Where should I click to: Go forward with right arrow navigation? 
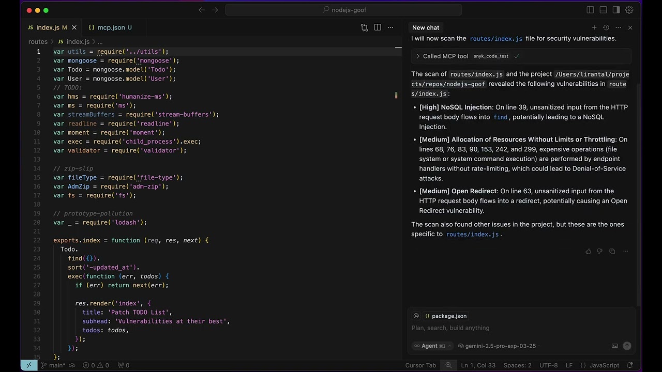[x=215, y=10]
